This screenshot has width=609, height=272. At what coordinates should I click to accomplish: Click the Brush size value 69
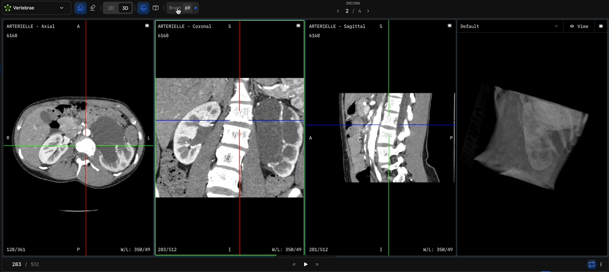click(x=187, y=8)
